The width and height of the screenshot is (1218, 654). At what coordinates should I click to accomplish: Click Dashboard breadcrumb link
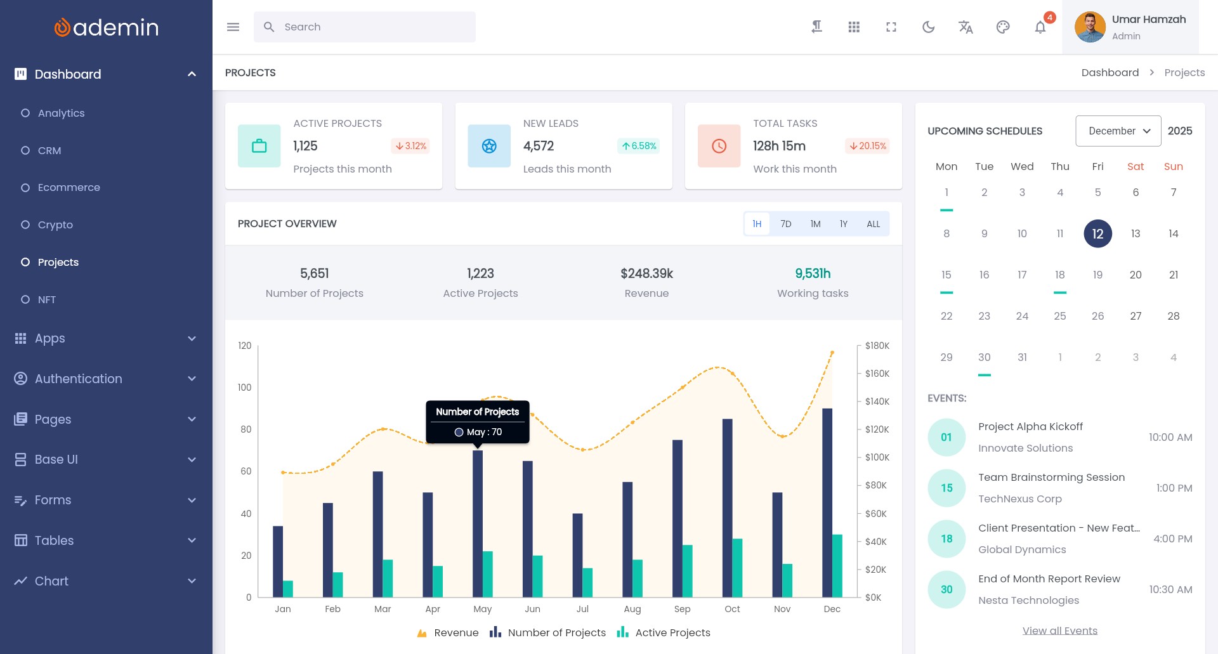[1110, 72]
